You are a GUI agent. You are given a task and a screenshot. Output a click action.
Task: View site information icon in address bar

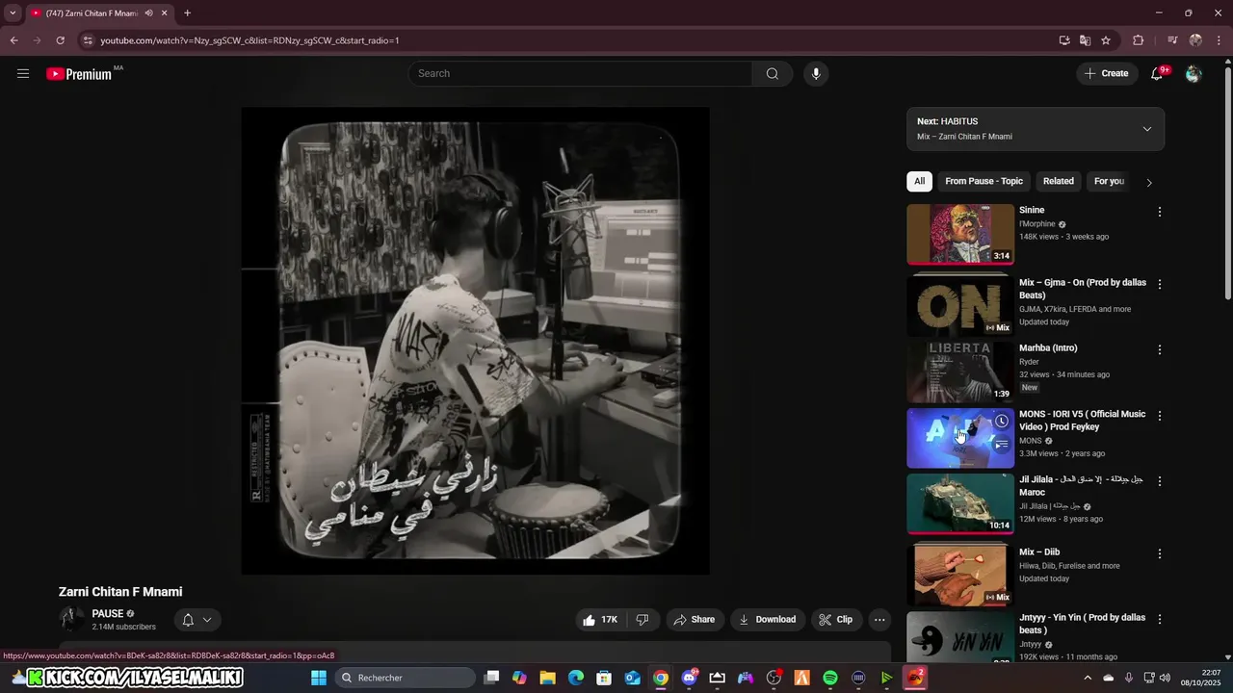click(88, 40)
